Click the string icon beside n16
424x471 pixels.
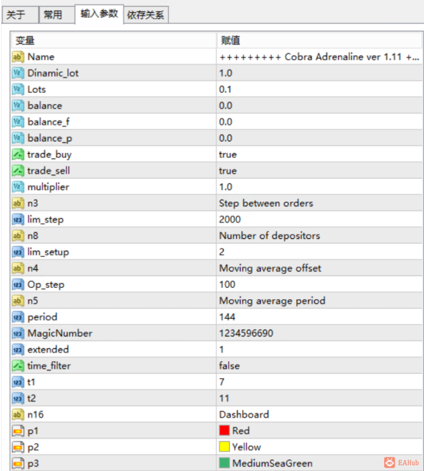coord(17,415)
